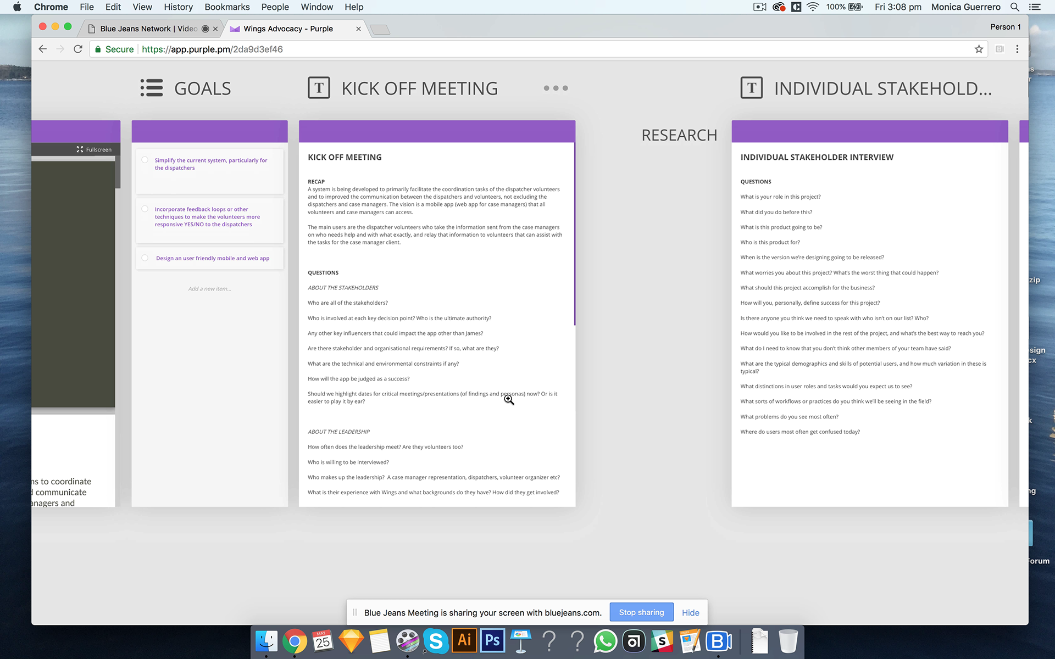Open Keynote from the dock
Screen dimensions: 1055x659
point(520,641)
